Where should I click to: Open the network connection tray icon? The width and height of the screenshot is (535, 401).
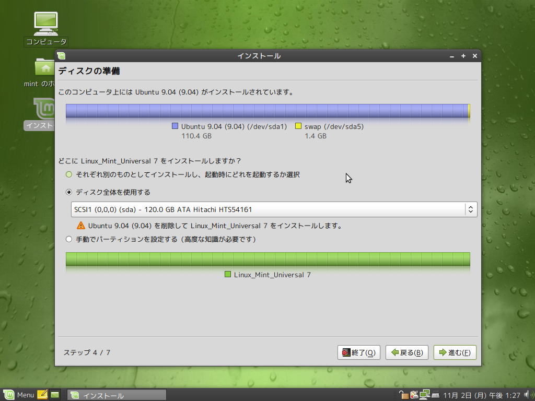pyautogui.click(x=425, y=395)
